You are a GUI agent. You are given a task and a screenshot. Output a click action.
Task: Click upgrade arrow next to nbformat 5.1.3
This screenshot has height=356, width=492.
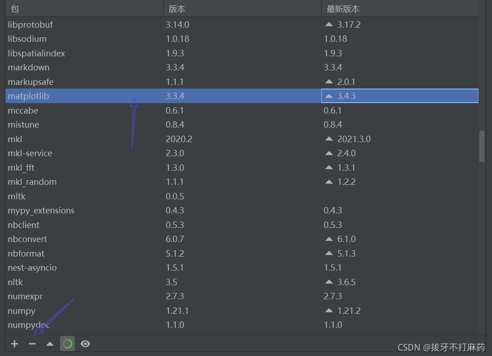329,253
